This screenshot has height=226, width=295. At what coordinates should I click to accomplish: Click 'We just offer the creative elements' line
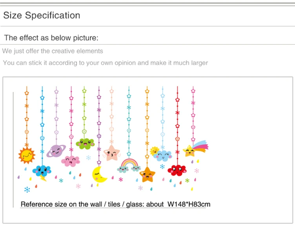53,51
